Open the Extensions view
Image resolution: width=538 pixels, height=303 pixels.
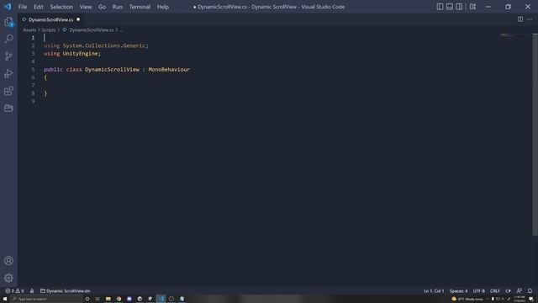pos(8,91)
